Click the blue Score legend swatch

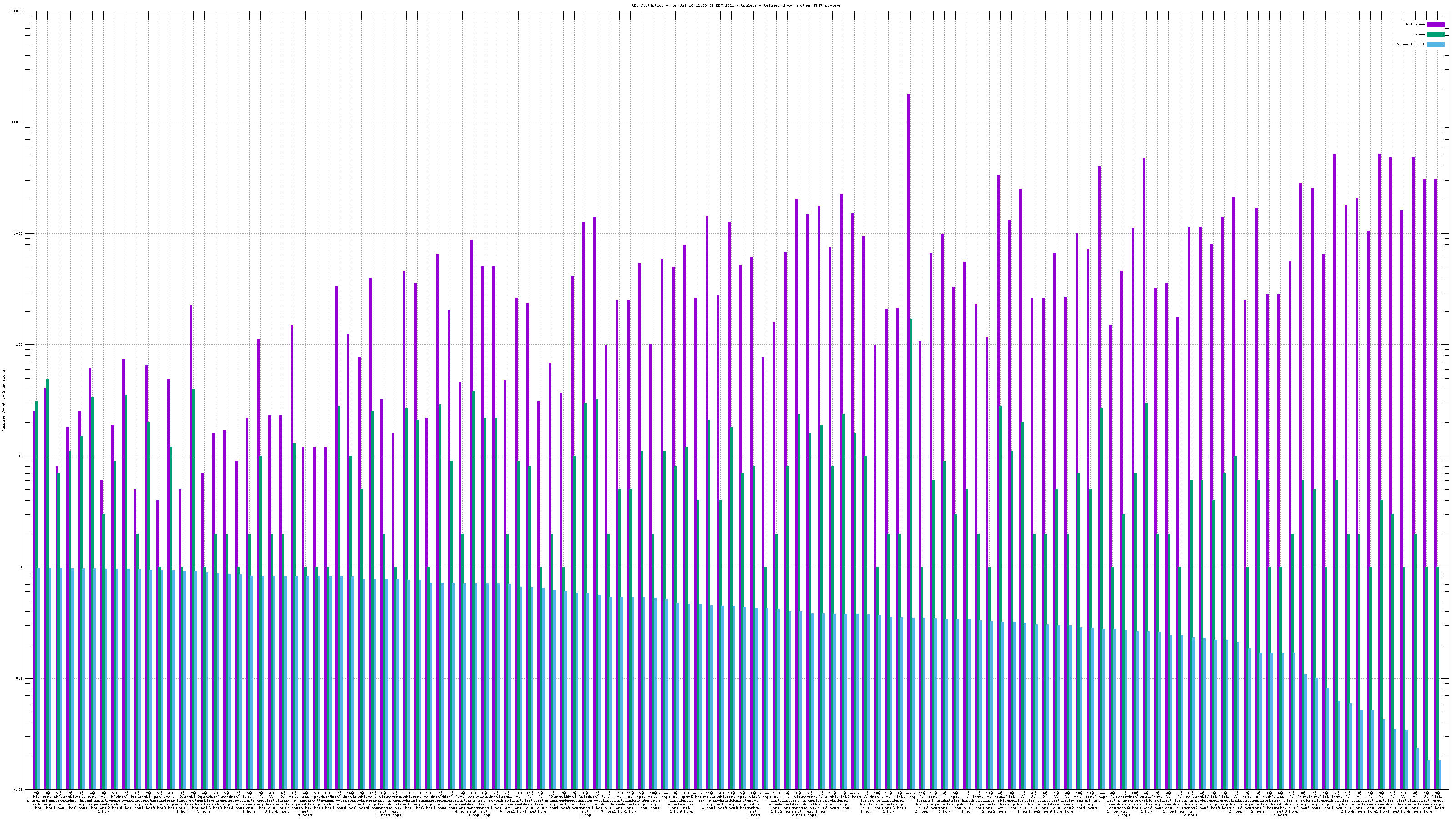pyautogui.click(x=1435, y=44)
